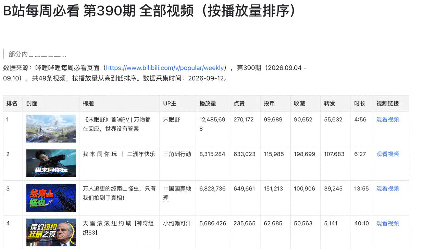Image resolution: width=435 pixels, height=249 pixels.
Task: Click likes value 633,023
Action: (245, 154)
